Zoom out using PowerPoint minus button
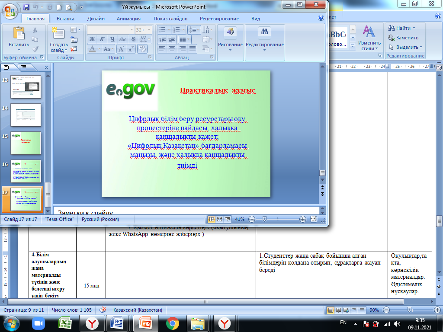 pos(252,219)
